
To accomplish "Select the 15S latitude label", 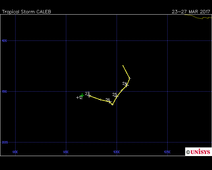I will coord(4,91).
